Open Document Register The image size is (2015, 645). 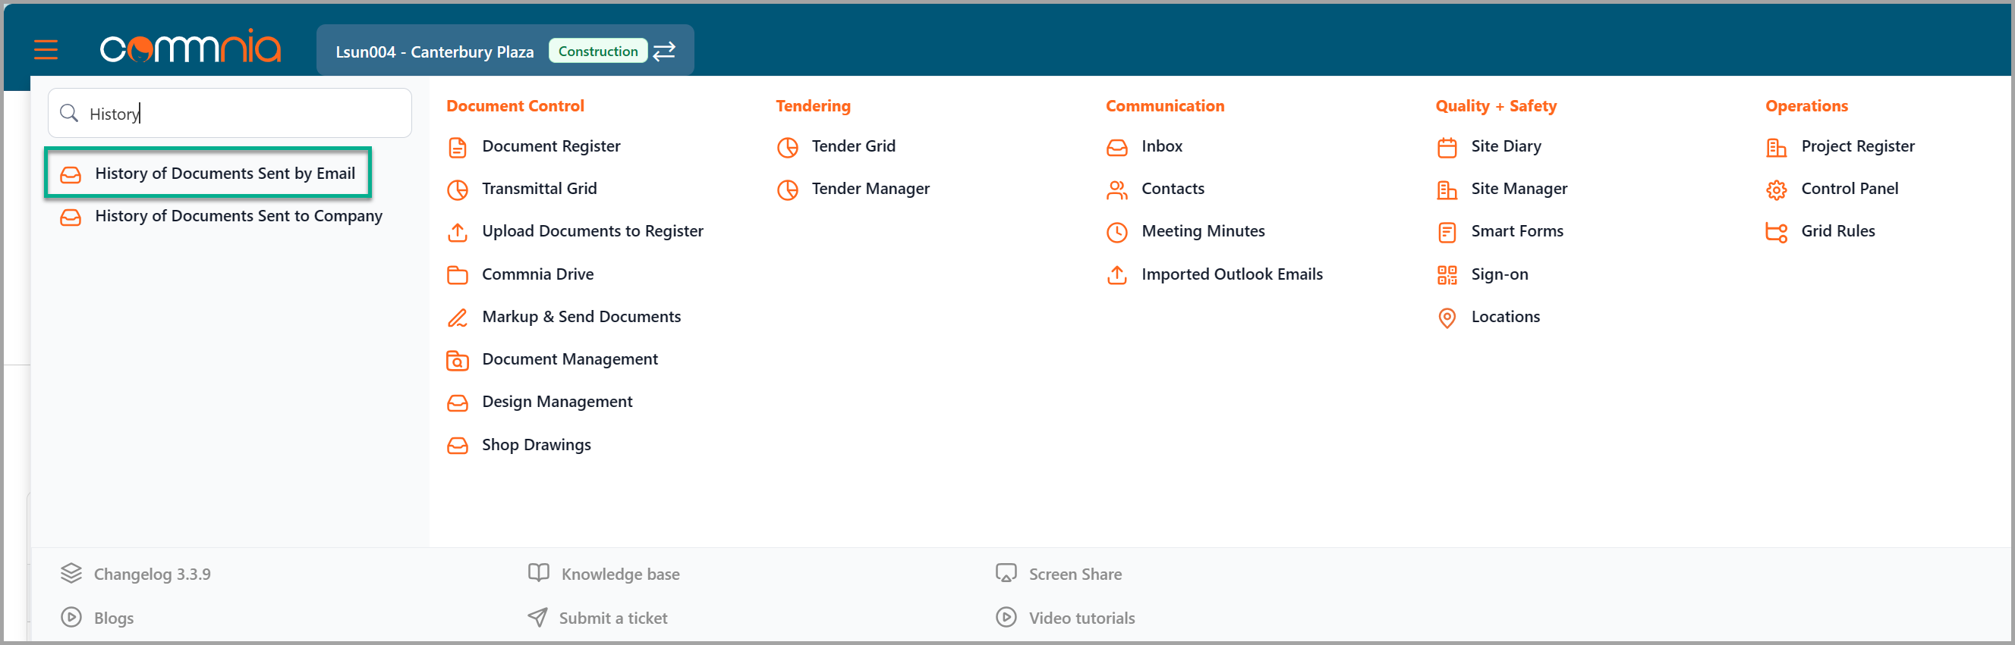(551, 146)
